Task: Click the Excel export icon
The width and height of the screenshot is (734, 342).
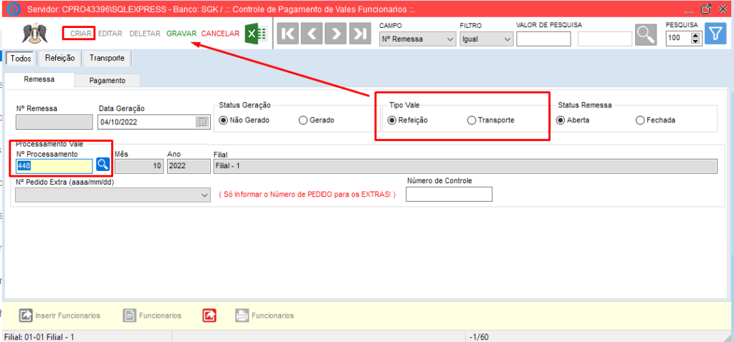Action: 256,34
